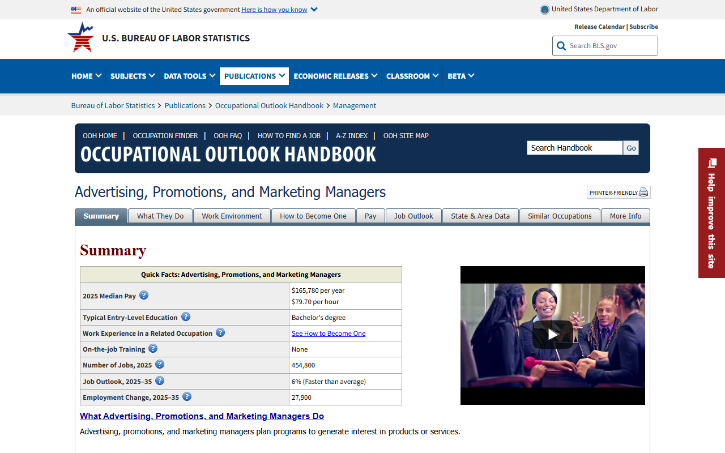Open help icon for 2025 Median Pay
725x453 pixels.
click(144, 295)
